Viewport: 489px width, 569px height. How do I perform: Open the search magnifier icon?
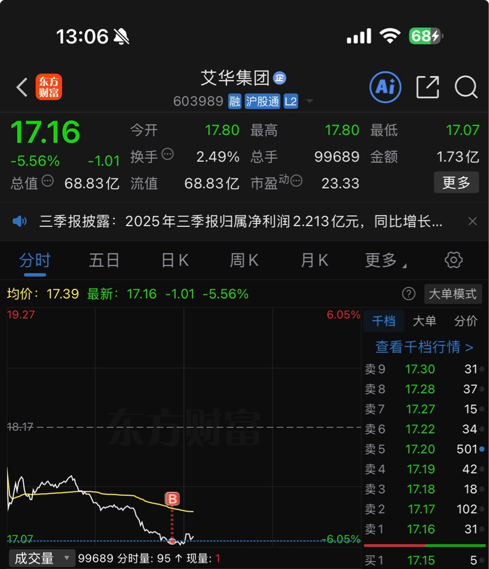point(466,87)
